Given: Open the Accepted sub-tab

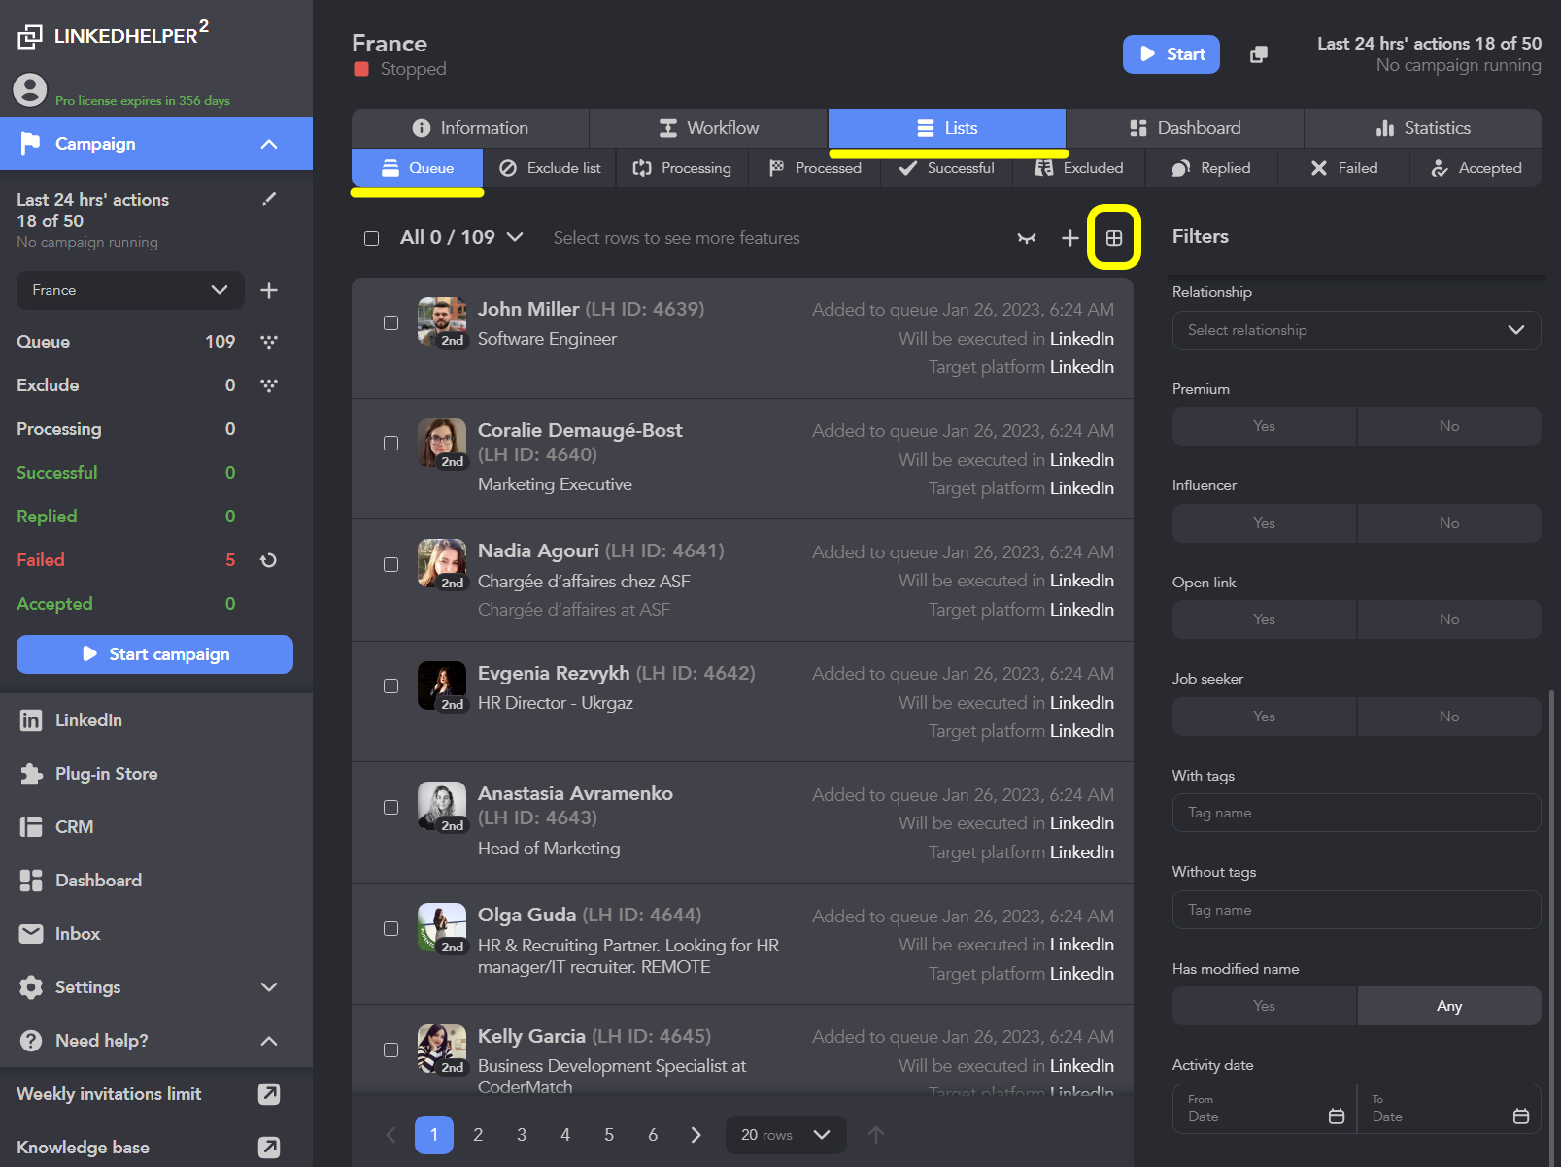Looking at the screenshot, I should pyautogui.click(x=1476, y=168).
